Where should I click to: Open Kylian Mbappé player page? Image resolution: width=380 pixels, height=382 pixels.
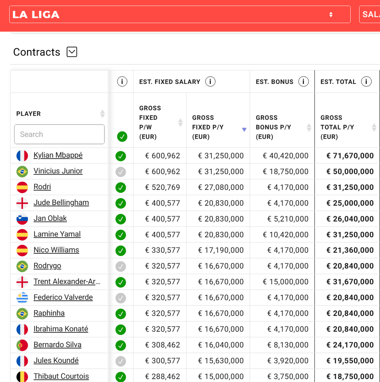58,155
